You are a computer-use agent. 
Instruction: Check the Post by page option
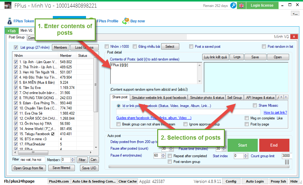(x=247, y=124)
